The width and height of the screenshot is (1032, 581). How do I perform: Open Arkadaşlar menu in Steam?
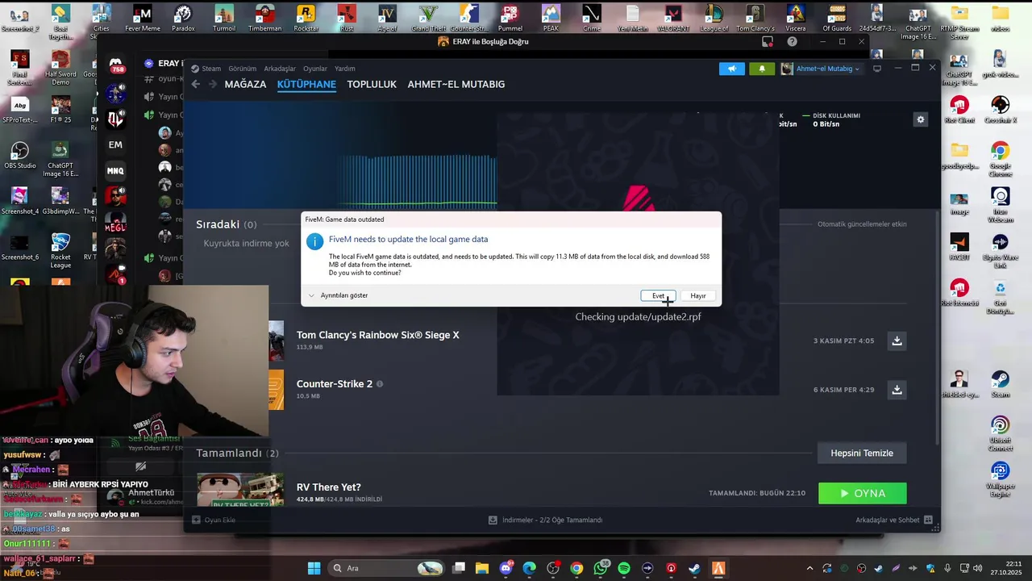click(280, 69)
